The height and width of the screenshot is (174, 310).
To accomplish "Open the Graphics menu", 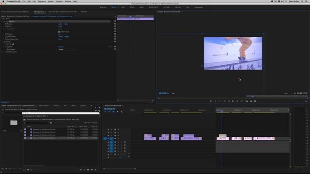I will 59,1.
